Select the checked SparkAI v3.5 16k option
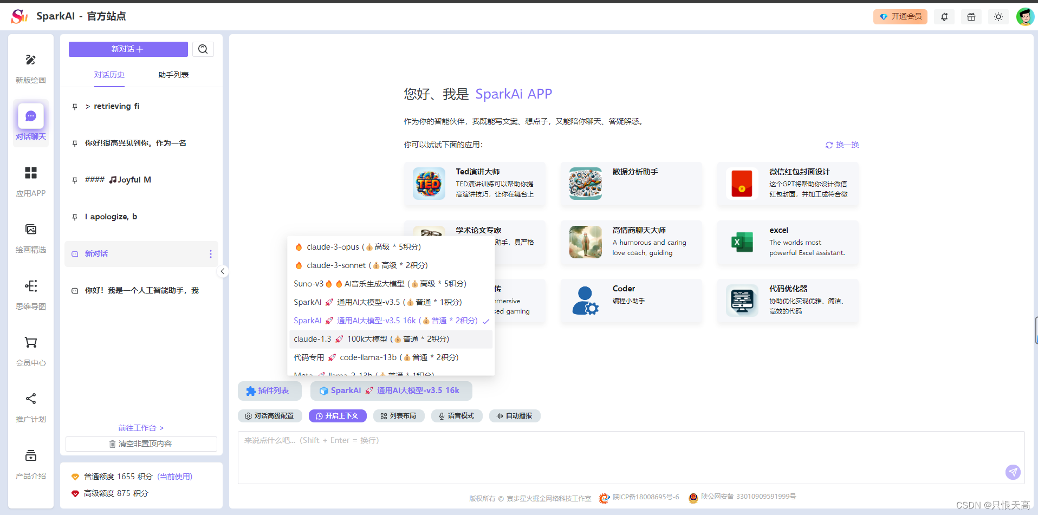 pos(391,321)
